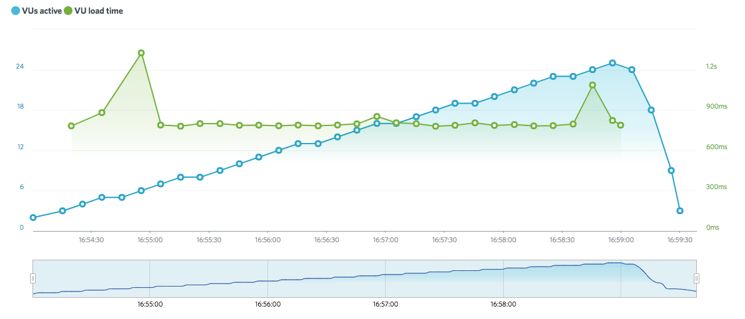Toggle the VUs active legend label
This screenshot has height=319, width=745.
click(x=41, y=11)
